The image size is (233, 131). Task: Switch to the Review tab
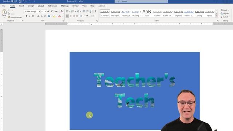click(x=75, y=6)
